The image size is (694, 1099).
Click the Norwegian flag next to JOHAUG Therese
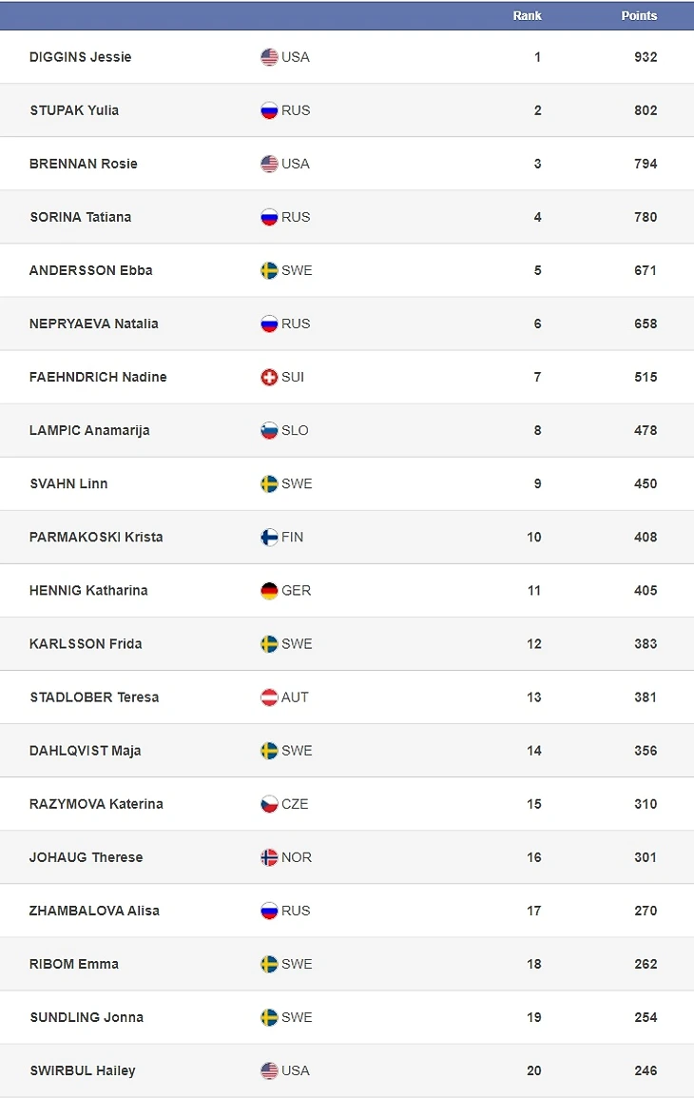[269, 857]
